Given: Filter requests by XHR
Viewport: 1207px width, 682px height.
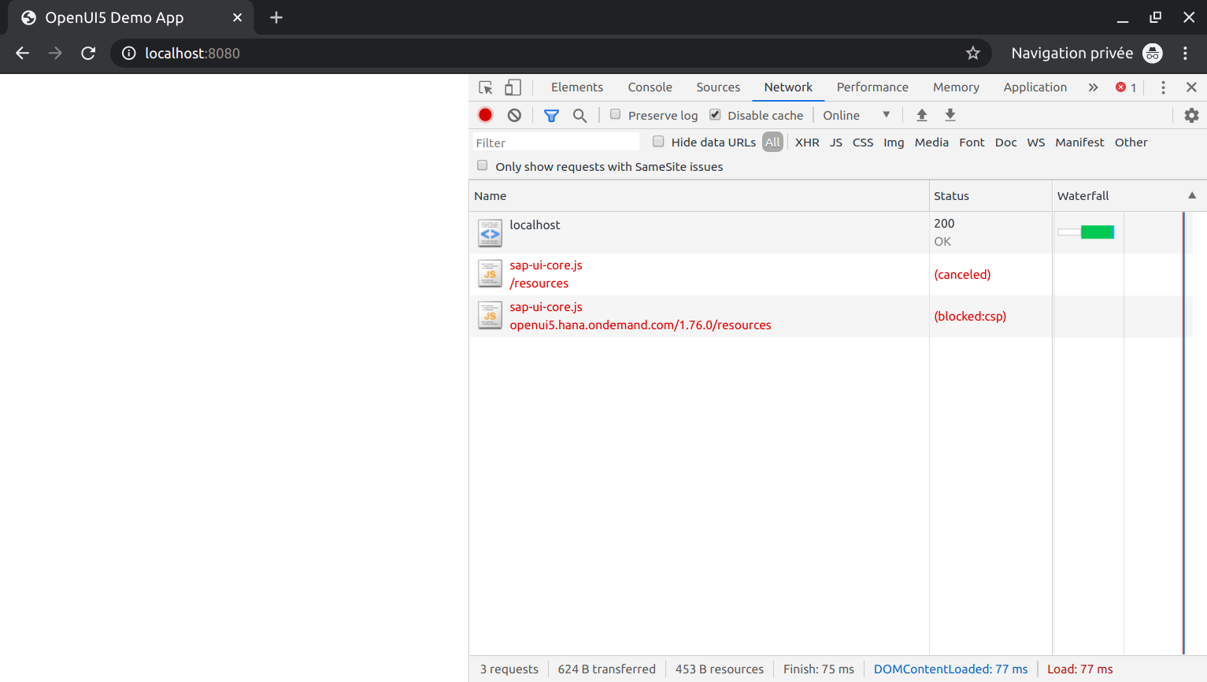Looking at the screenshot, I should (807, 143).
